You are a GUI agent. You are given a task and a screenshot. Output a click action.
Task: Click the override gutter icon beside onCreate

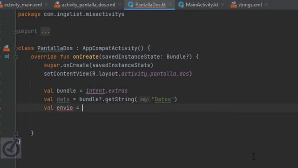[7, 56]
